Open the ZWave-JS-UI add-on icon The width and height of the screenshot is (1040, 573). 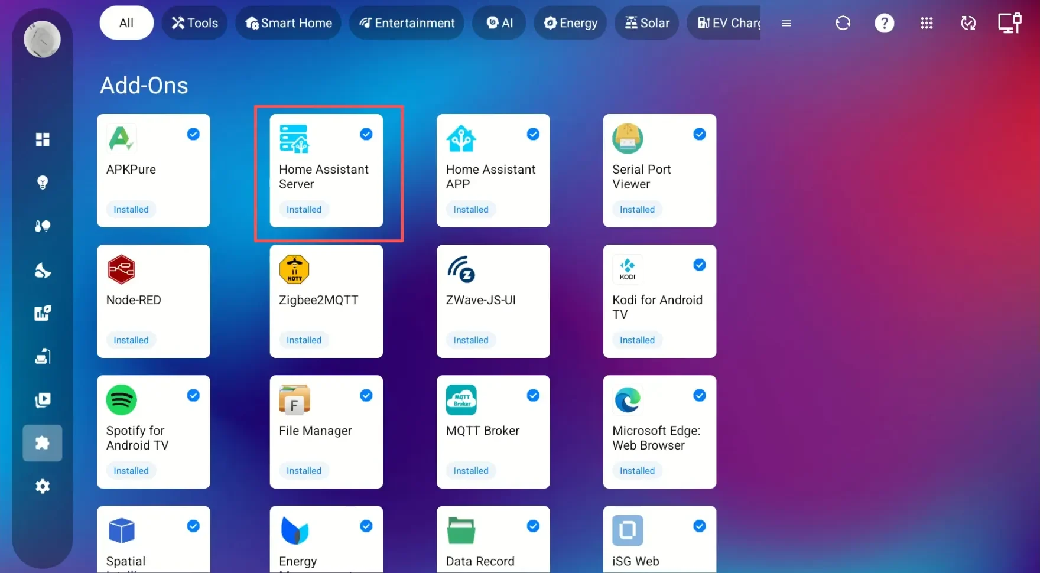[x=461, y=269]
